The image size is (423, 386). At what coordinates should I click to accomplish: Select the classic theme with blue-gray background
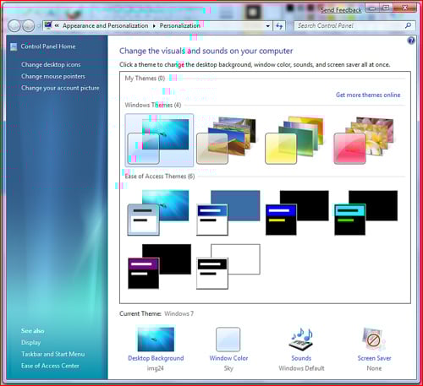pos(228,213)
